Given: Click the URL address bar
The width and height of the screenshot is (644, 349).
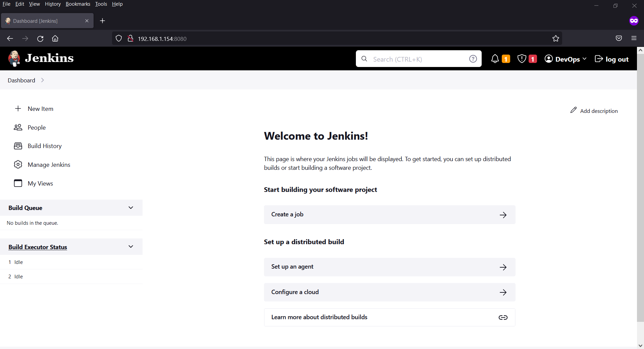Looking at the screenshot, I should point(337,39).
